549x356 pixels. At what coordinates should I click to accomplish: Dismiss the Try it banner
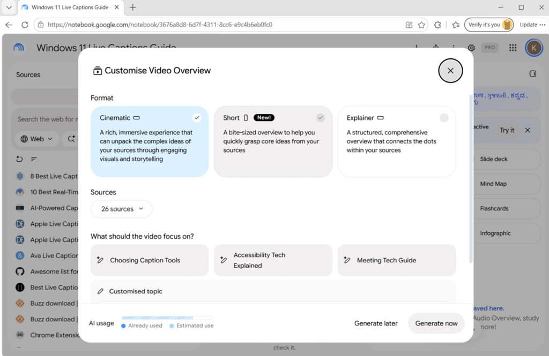point(528,130)
